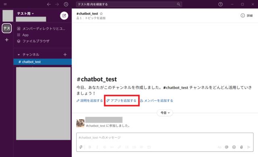Add a workspace with the plus icon
Viewport: 258px width, 157px height.
click(7, 40)
